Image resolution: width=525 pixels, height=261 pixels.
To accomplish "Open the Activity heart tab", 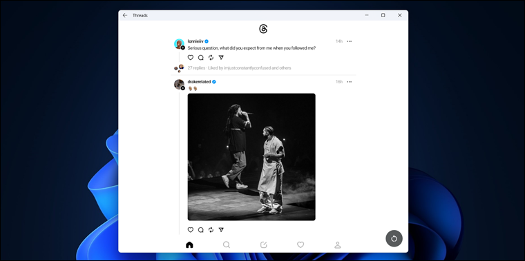I will pos(300,245).
